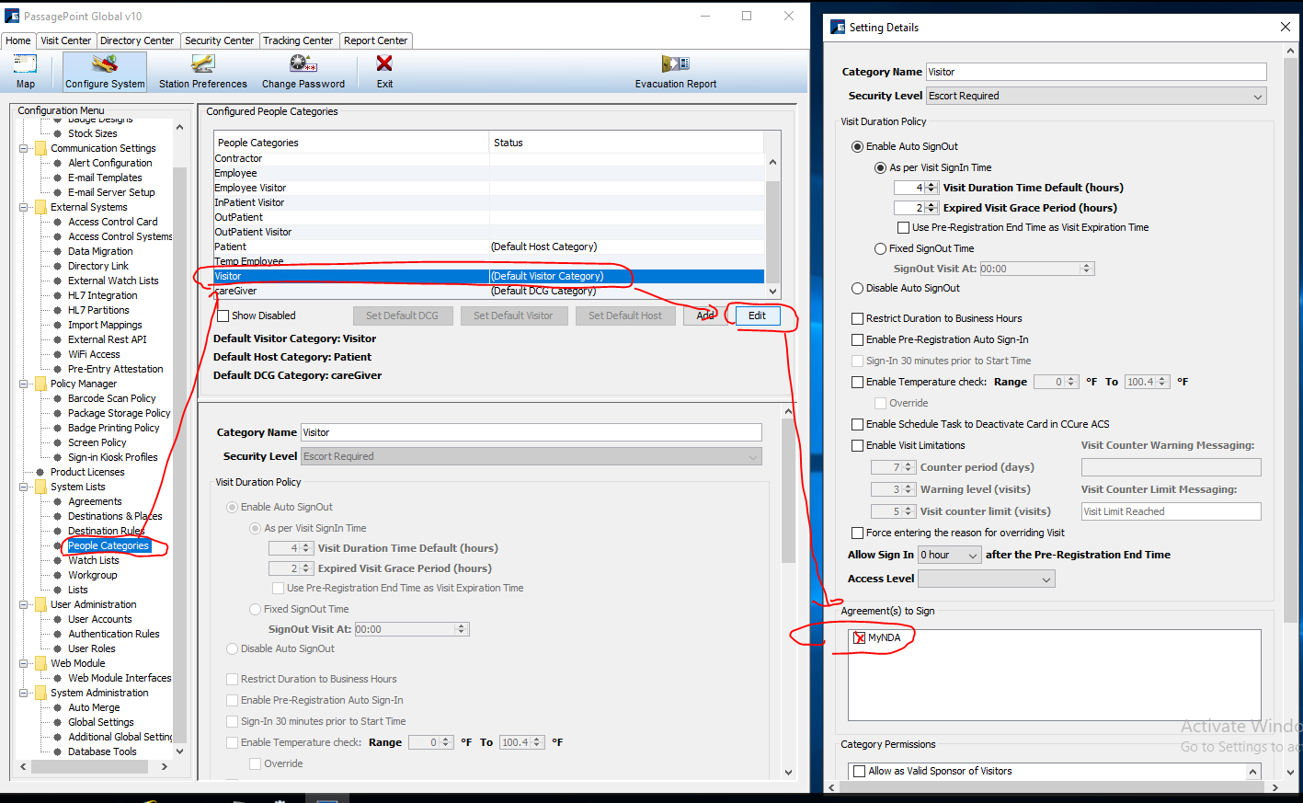Open the Report Center tab
This screenshot has width=1303, height=803.
(x=375, y=40)
